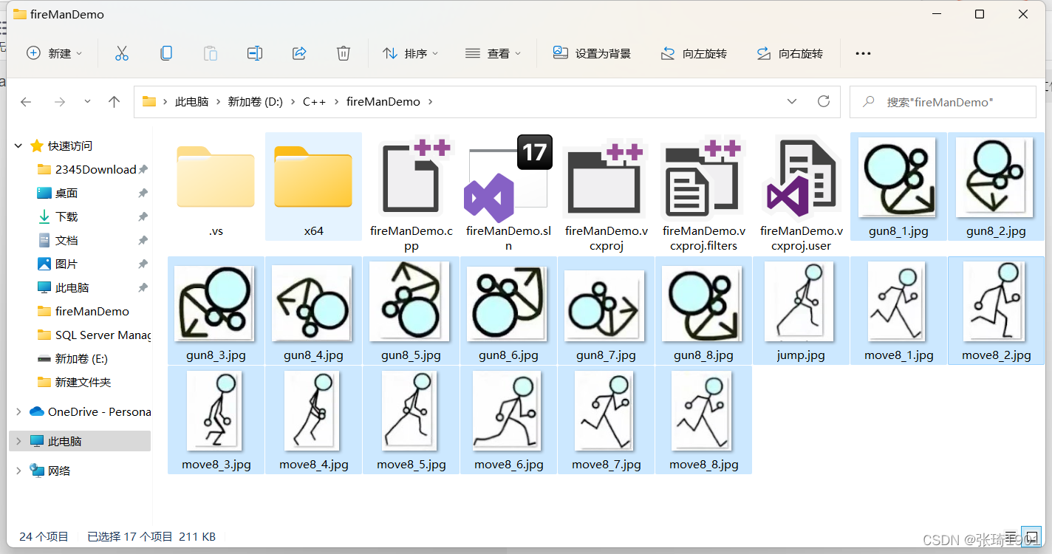
Task: Click 此电脑 in the address breadcrumb
Action: pos(192,102)
